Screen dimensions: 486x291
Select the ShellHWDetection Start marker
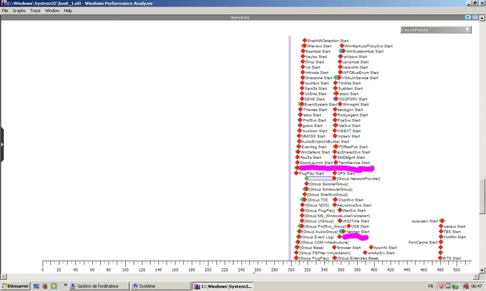[304, 41]
